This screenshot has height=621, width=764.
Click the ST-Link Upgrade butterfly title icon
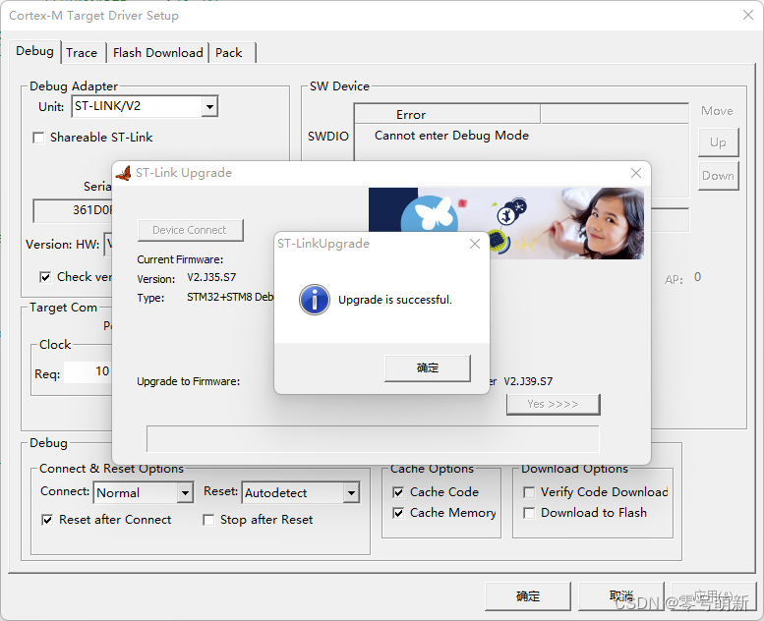pos(124,173)
